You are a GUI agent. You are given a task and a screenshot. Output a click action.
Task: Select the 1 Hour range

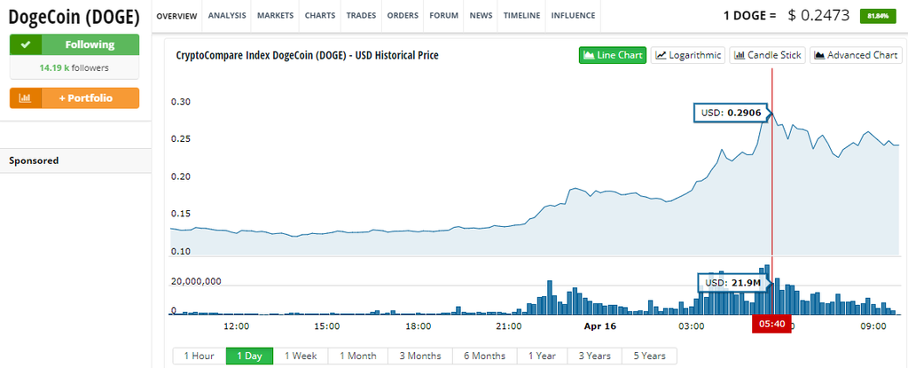200,356
